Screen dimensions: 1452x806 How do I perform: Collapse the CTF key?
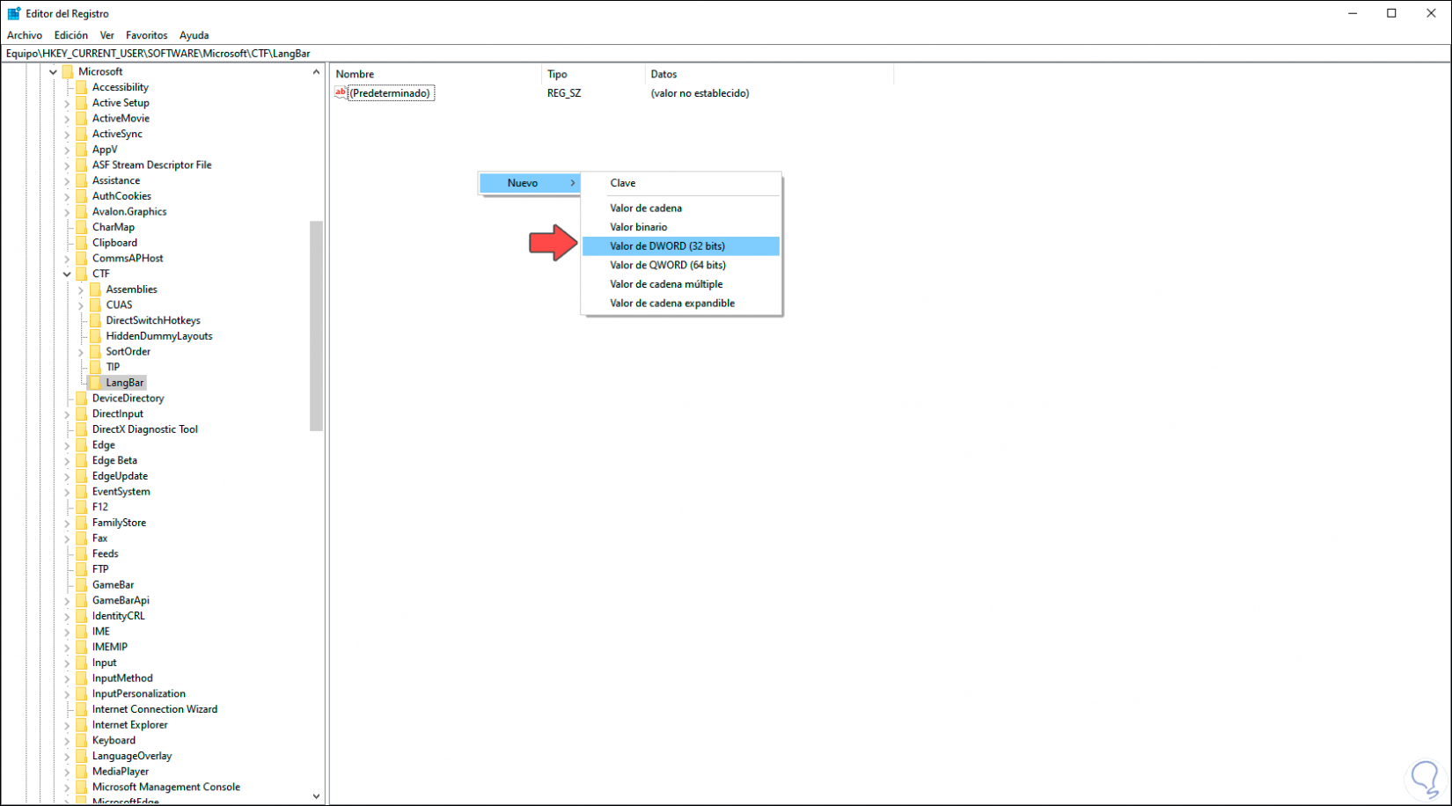tap(67, 275)
